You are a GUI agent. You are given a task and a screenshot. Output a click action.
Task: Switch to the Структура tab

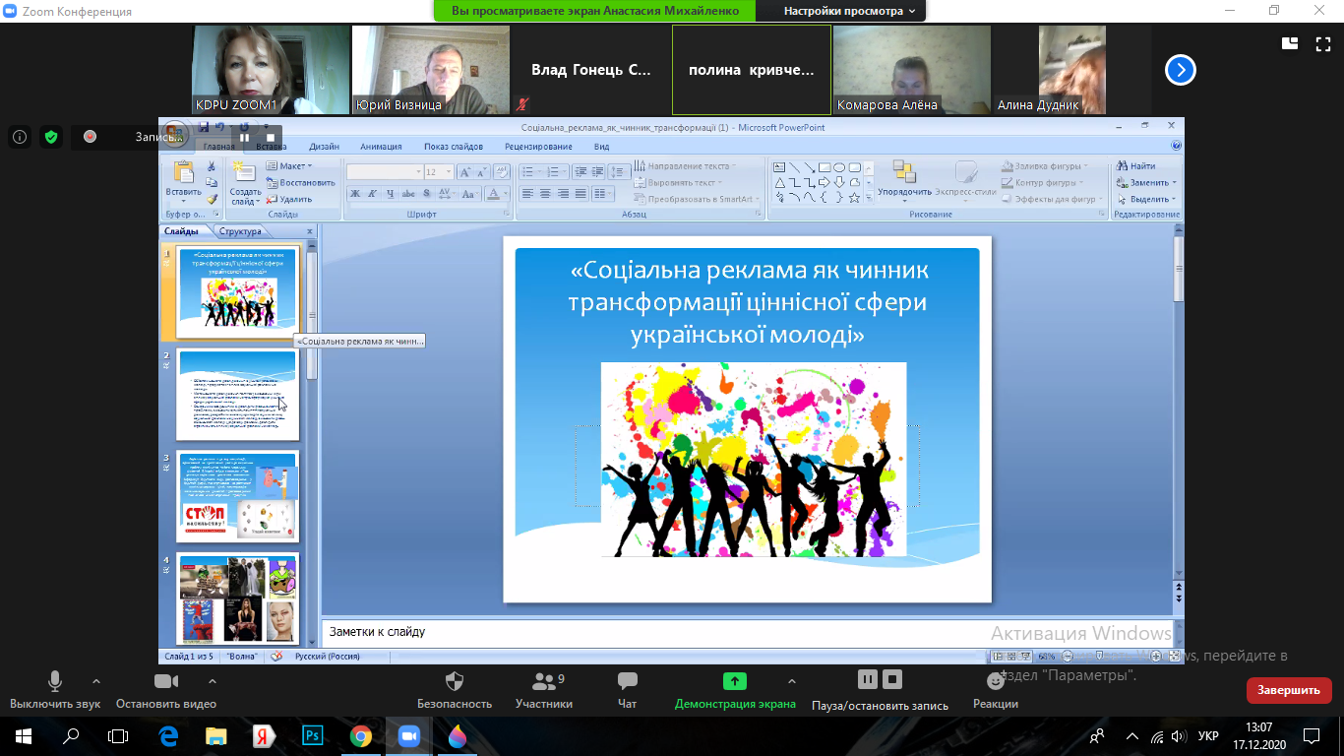240,231
